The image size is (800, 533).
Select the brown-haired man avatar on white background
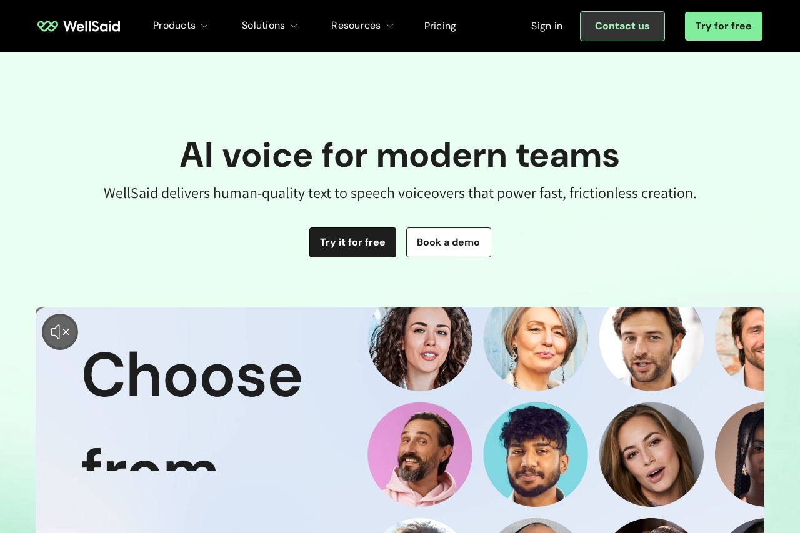(x=651, y=347)
